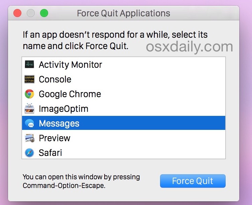Select Safari in the application list
252x205 pixels.
50,153
